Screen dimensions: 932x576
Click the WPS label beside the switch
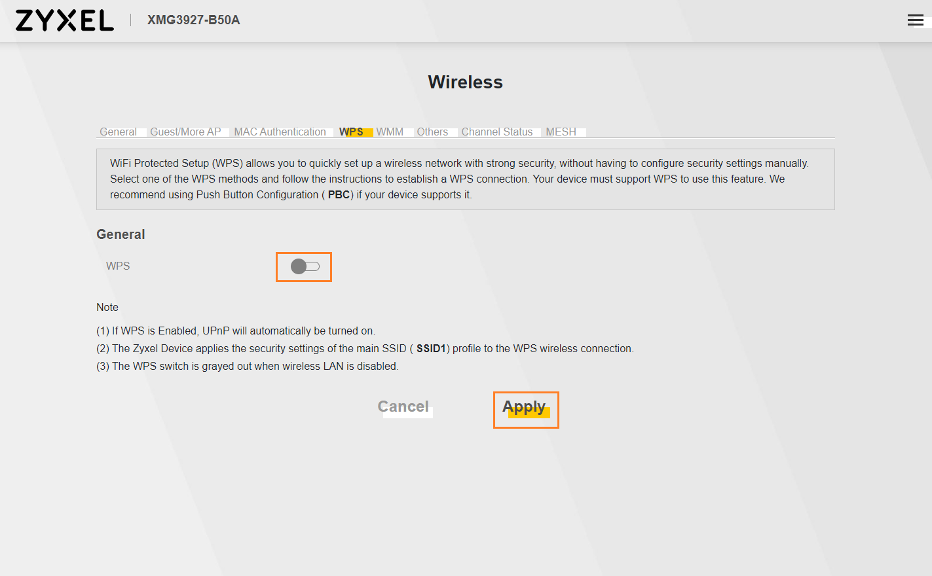118,266
